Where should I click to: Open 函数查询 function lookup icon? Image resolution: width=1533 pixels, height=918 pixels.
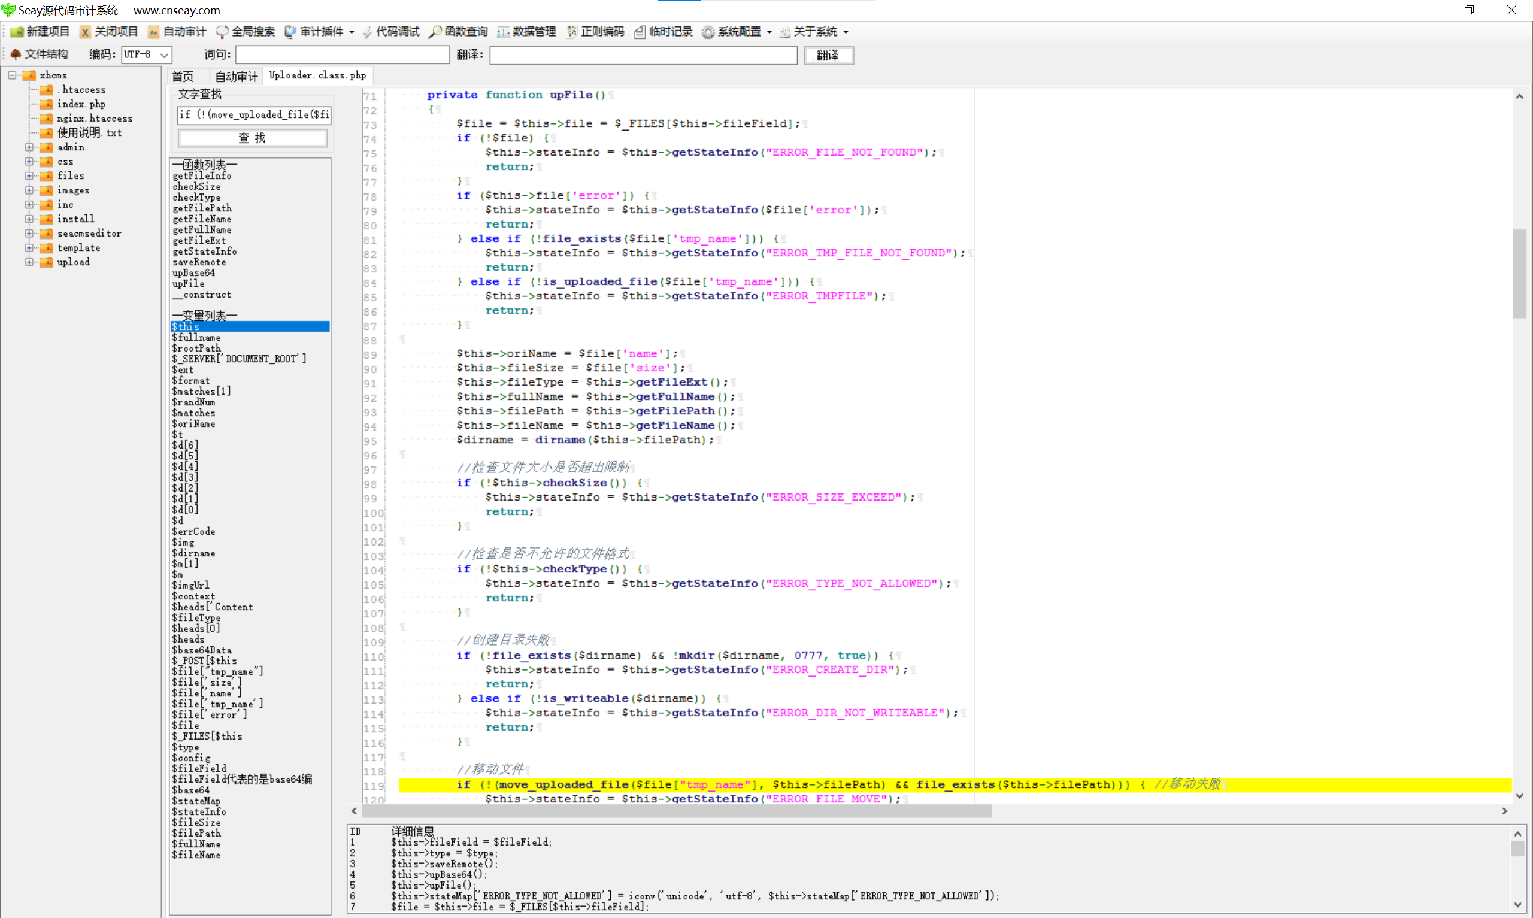[x=435, y=32]
